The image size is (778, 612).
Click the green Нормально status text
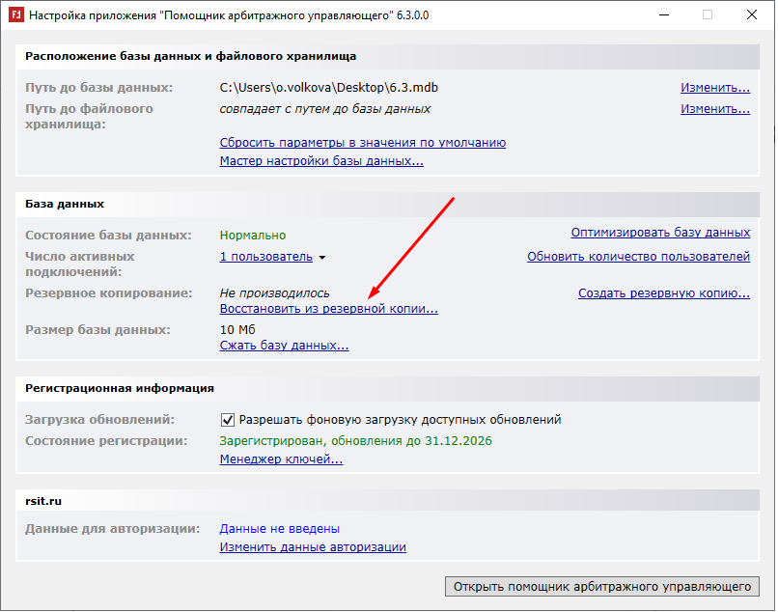point(253,236)
